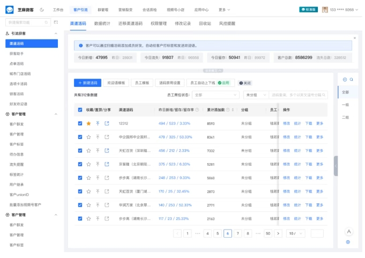The width and height of the screenshot is (365, 258).
Task: Open the 欢迎语模板 button
Action: [x=116, y=83]
